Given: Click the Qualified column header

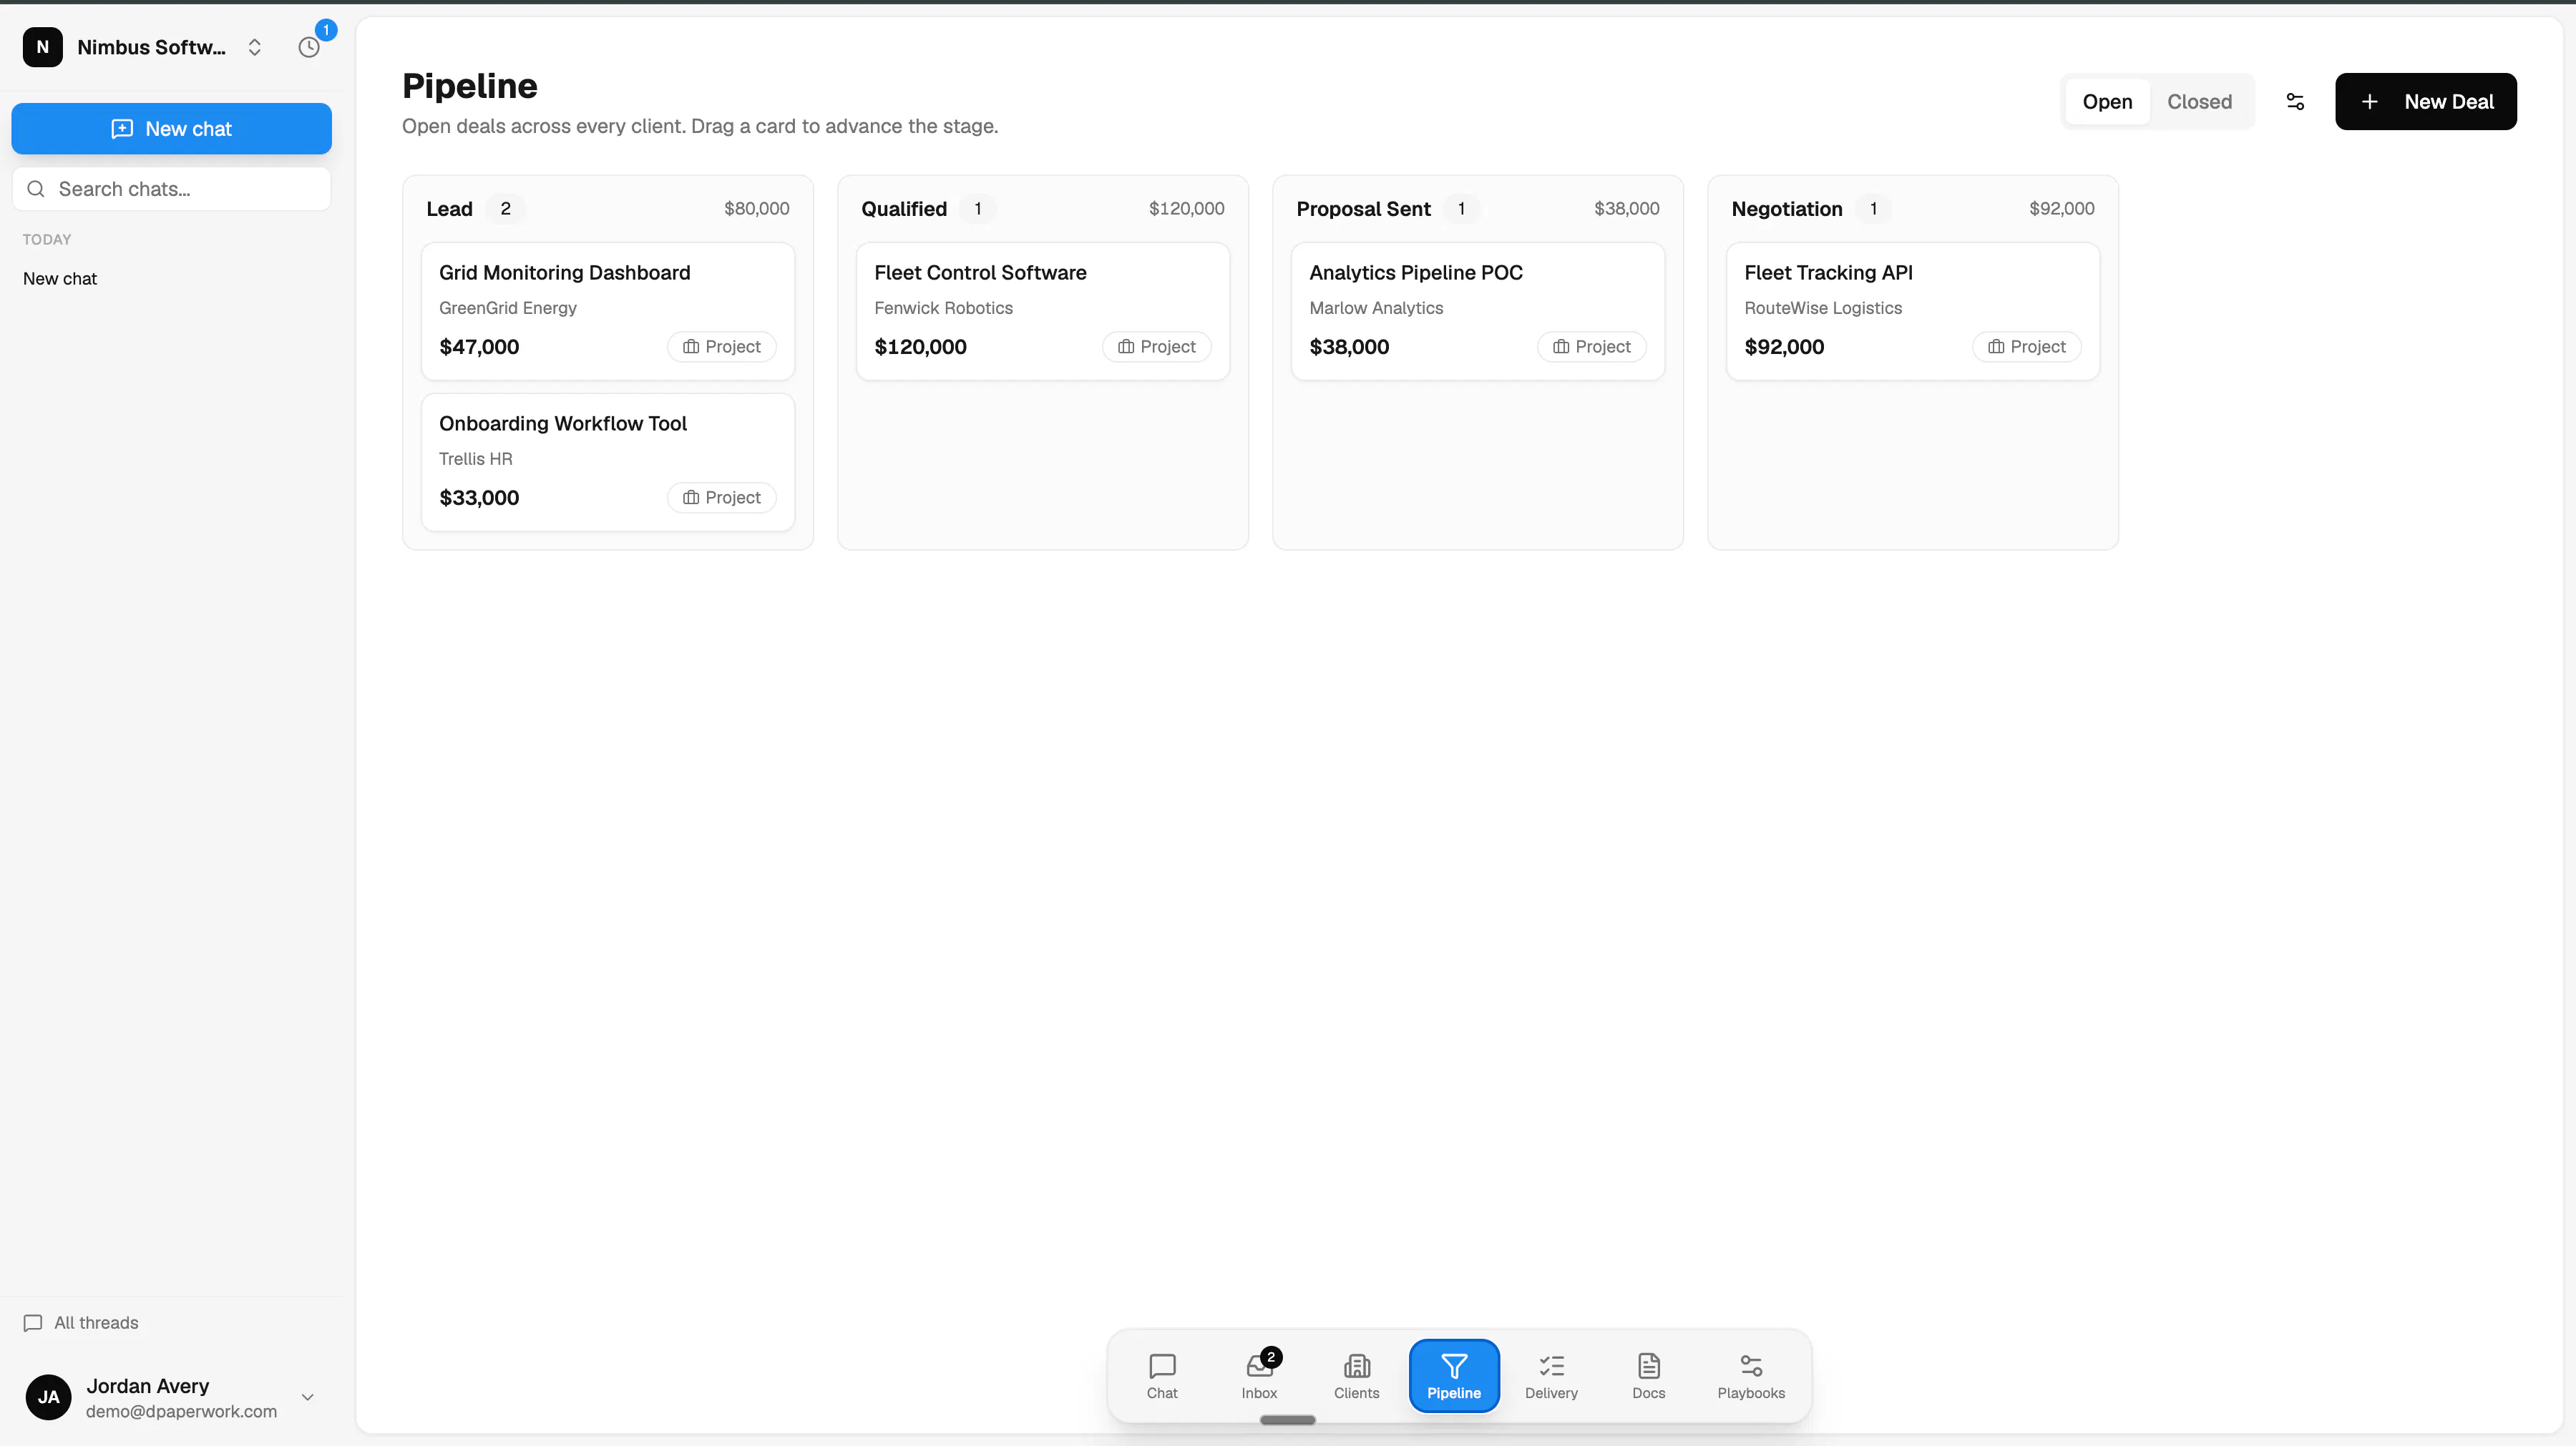Looking at the screenshot, I should point(904,209).
